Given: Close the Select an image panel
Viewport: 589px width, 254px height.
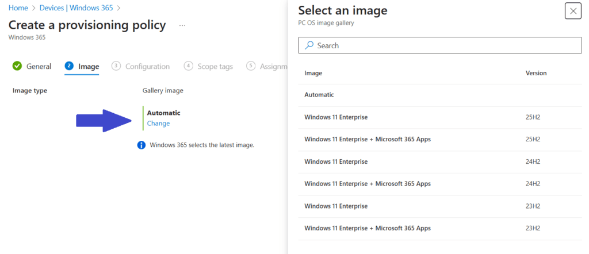Looking at the screenshot, I should (x=573, y=11).
